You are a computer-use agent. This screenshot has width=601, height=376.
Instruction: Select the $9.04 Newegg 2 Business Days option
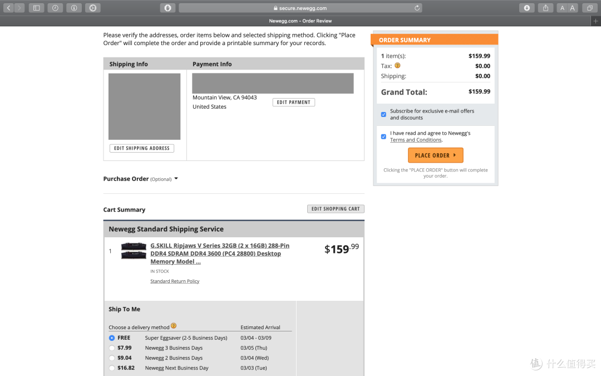click(111, 358)
